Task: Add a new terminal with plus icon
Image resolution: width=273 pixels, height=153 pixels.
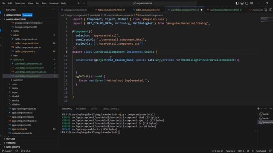Action: coord(258,109)
